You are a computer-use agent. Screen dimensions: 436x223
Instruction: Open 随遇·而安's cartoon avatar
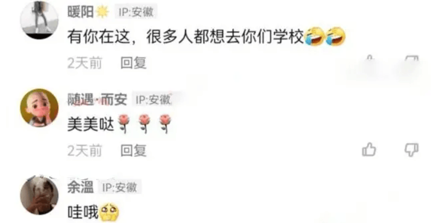tap(39, 108)
